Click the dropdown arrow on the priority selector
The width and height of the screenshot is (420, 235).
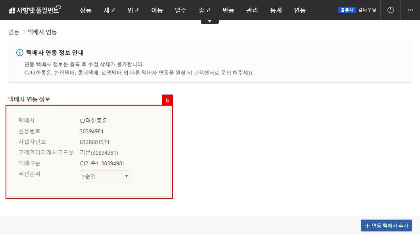[x=127, y=176]
